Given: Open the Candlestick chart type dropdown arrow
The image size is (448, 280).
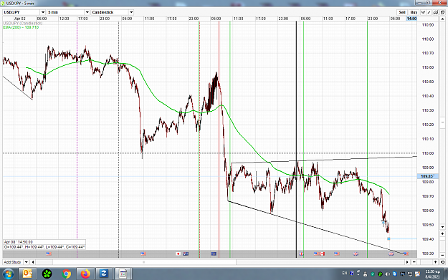Looking at the screenshot, I should click(131, 12).
